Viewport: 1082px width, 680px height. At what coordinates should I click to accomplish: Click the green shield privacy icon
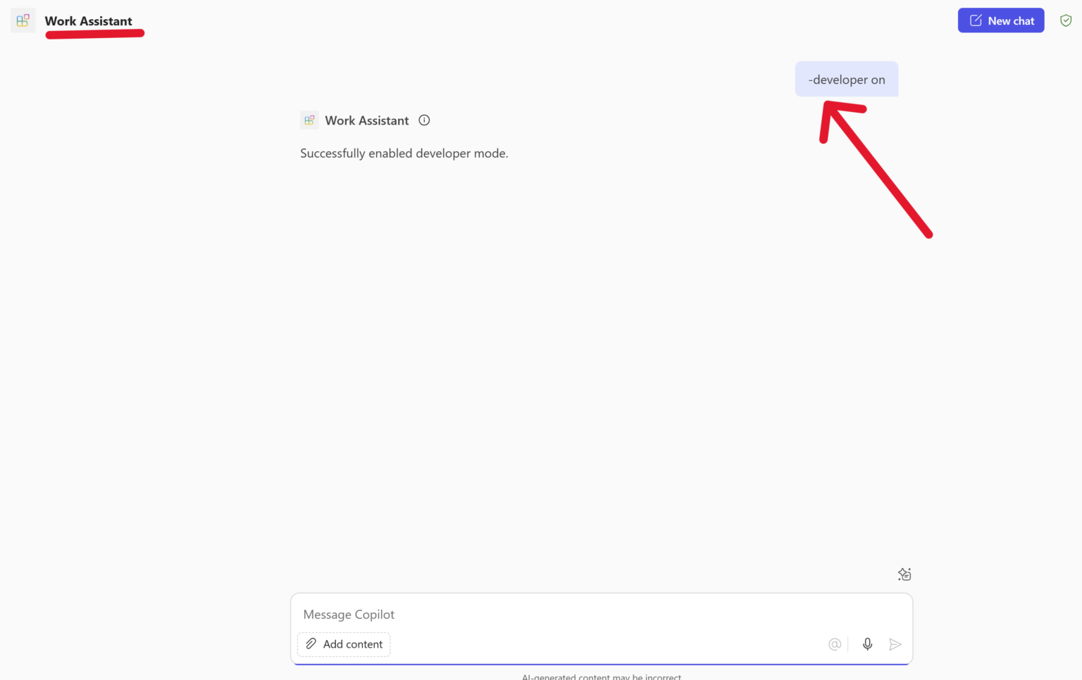1066,20
